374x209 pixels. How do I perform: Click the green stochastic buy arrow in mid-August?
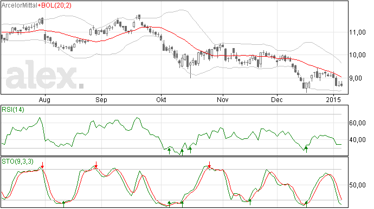pyautogui.click(x=63, y=204)
